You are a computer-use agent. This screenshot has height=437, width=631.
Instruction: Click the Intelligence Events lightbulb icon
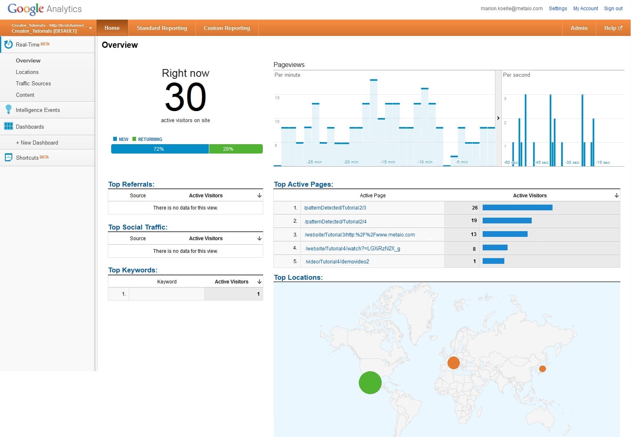pos(8,109)
